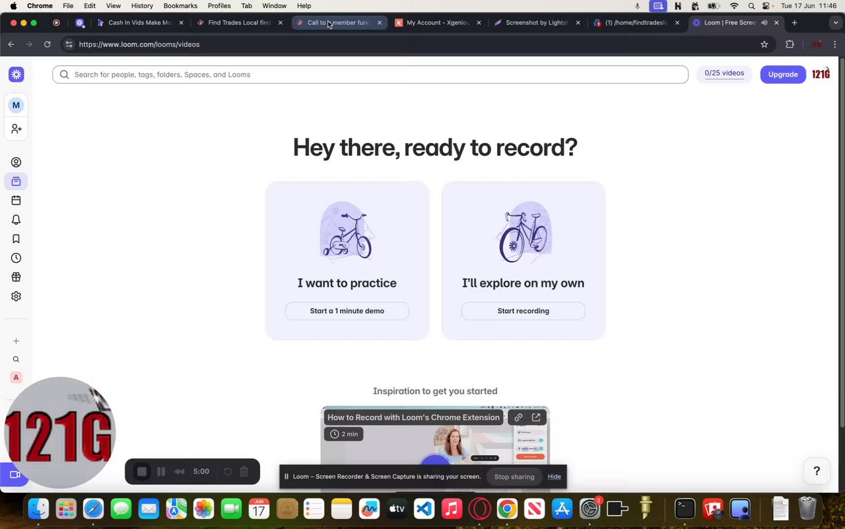This screenshot has height=529, width=845.
Task: Open the Chrome extensions puzzle icon
Action: pos(790,44)
